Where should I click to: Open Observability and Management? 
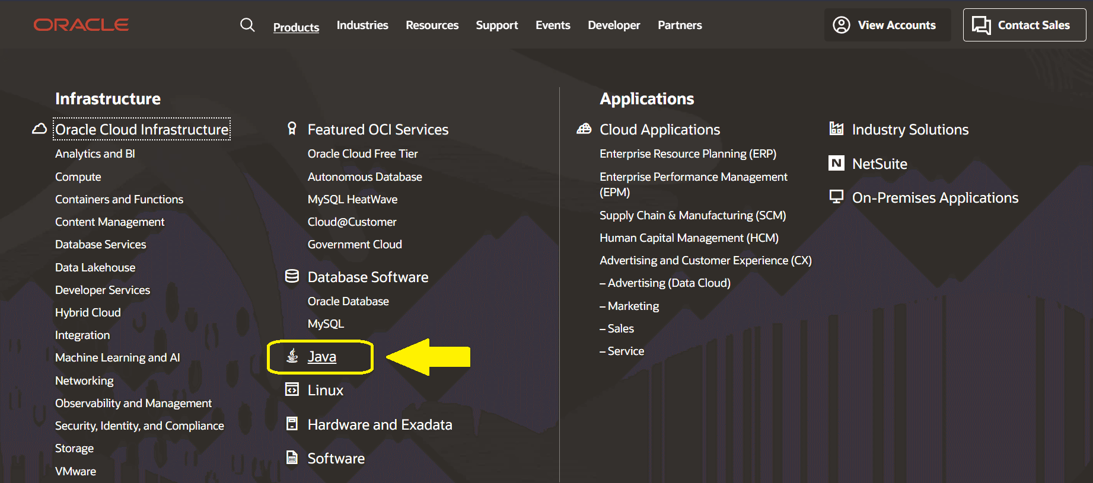point(133,403)
